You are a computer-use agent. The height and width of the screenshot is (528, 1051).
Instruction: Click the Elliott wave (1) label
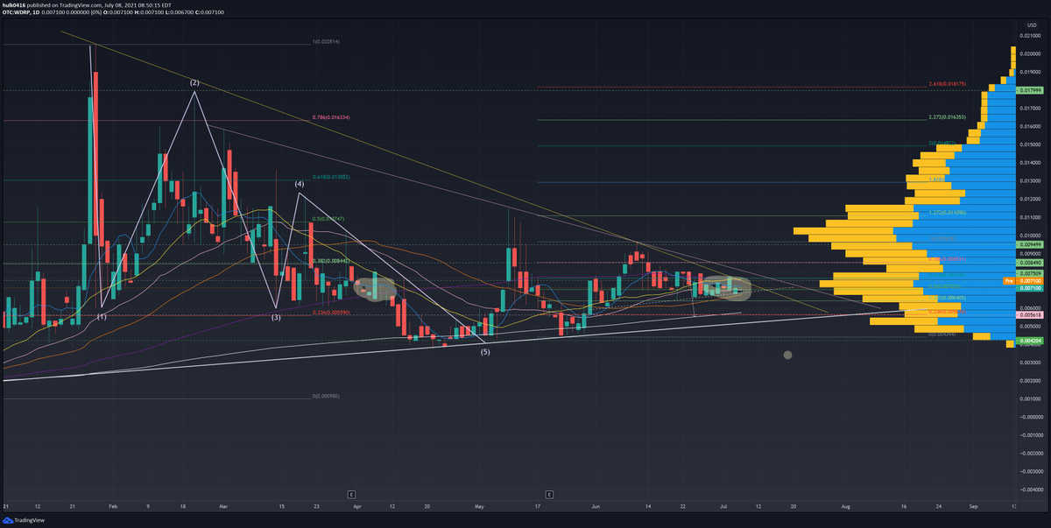[x=102, y=316]
